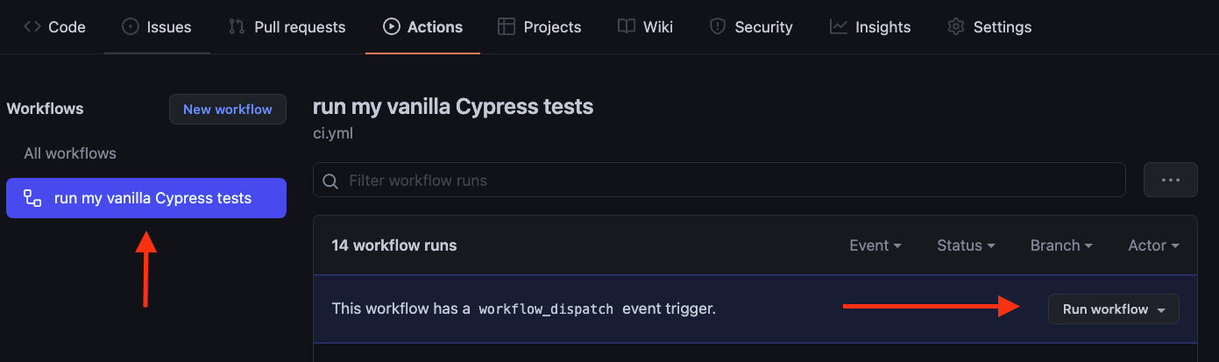Screen dimensions: 1219x362
Task: View the Insights tab
Action: tap(870, 27)
